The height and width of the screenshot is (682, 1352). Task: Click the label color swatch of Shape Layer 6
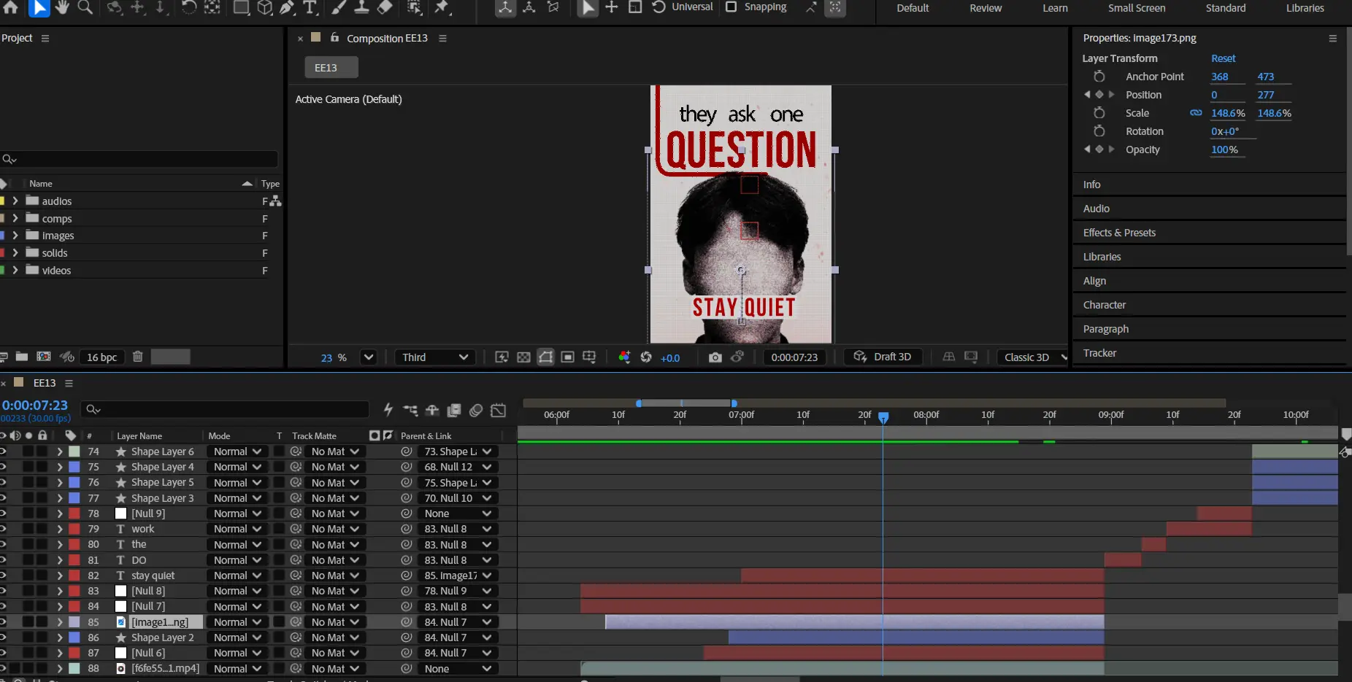[x=74, y=452]
